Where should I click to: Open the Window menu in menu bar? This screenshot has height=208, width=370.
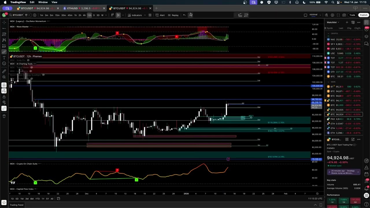point(43,2)
